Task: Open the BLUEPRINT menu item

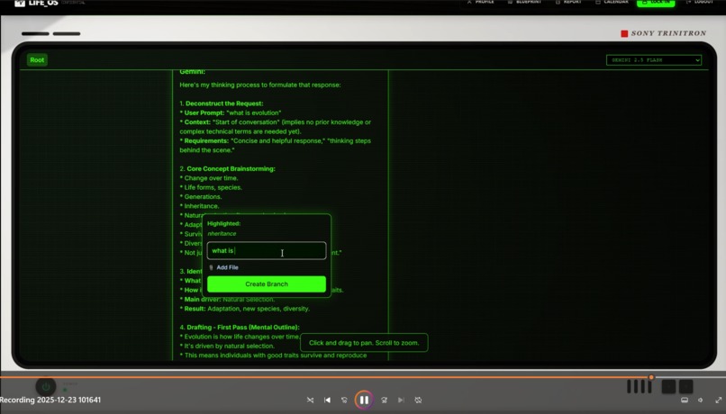Action: 525,3
